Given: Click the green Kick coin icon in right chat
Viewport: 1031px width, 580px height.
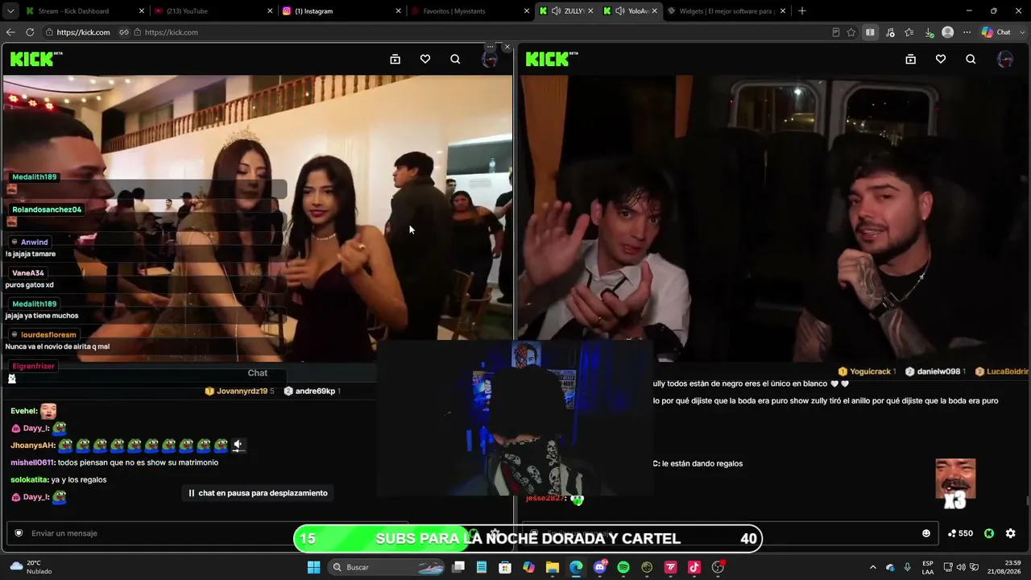Looking at the screenshot, I should [989, 533].
